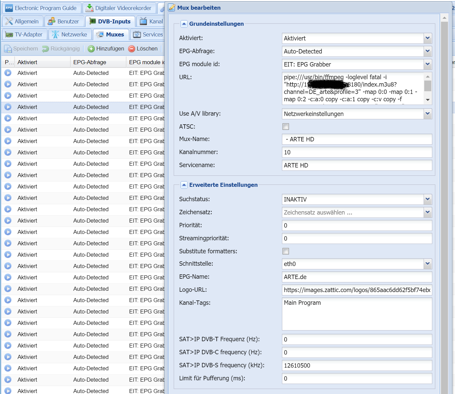Collapse the Erweiterte Einstellungen section

pos(184,185)
